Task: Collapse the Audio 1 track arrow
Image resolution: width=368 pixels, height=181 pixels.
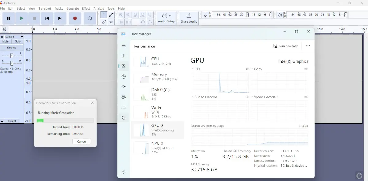Action: 2,121
